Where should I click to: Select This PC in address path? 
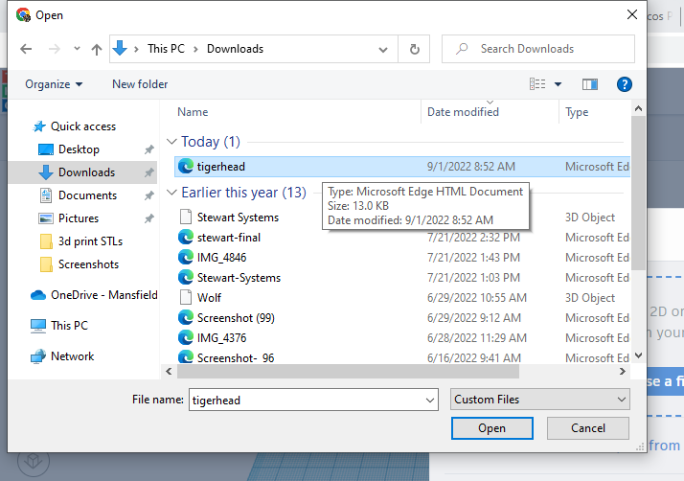[x=166, y=49]
